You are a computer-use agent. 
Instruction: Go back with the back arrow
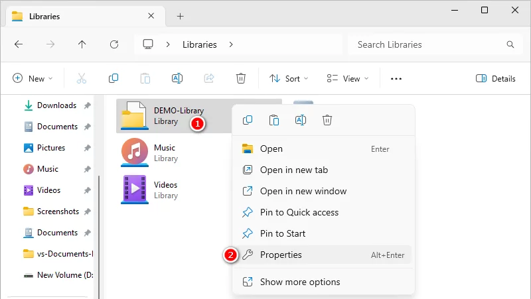pyautogui.click(x=19, y=44)
